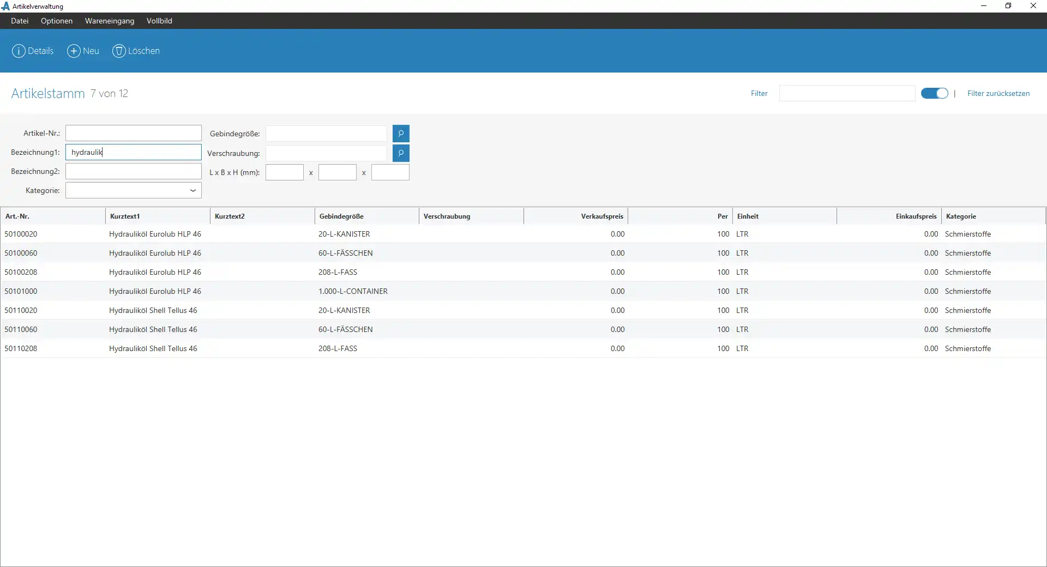This screenshot has width=1047, height=567.
Task: Sort by Einheit column header
Action: pos(785,216)
